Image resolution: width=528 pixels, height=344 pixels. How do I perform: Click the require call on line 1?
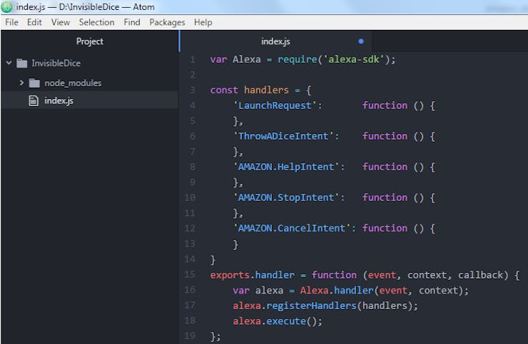298,60
